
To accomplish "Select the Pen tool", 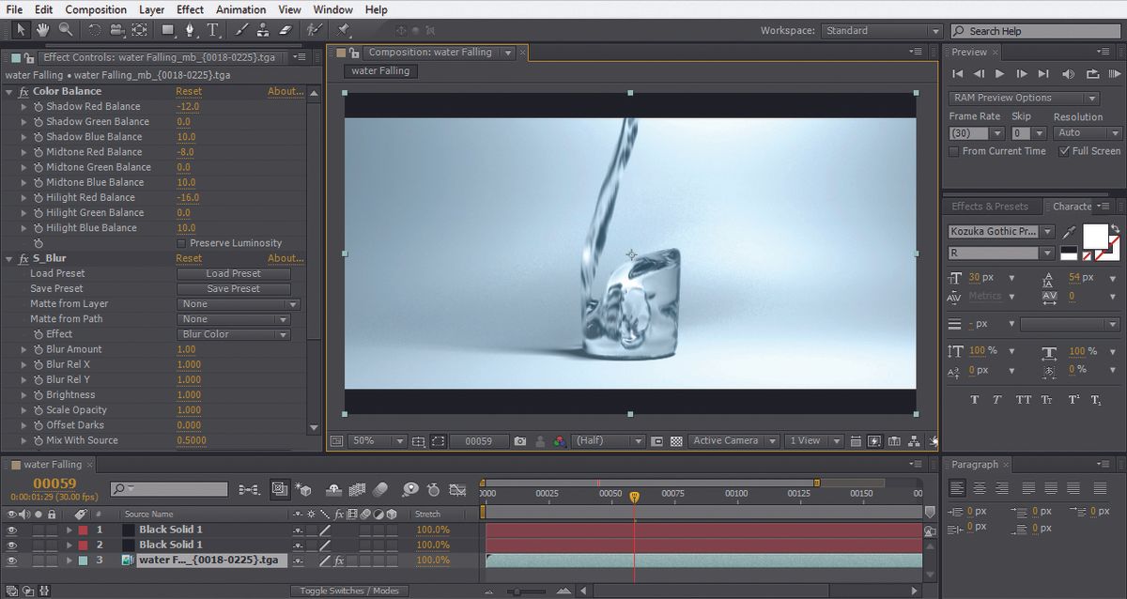I will [x=190, y=30].
